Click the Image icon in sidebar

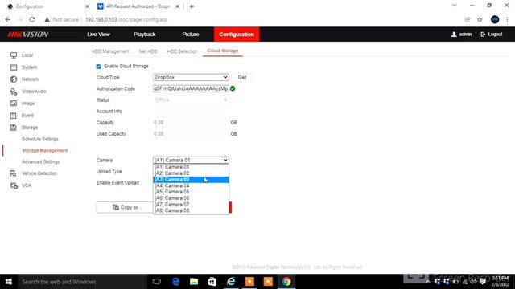(14, 104)
